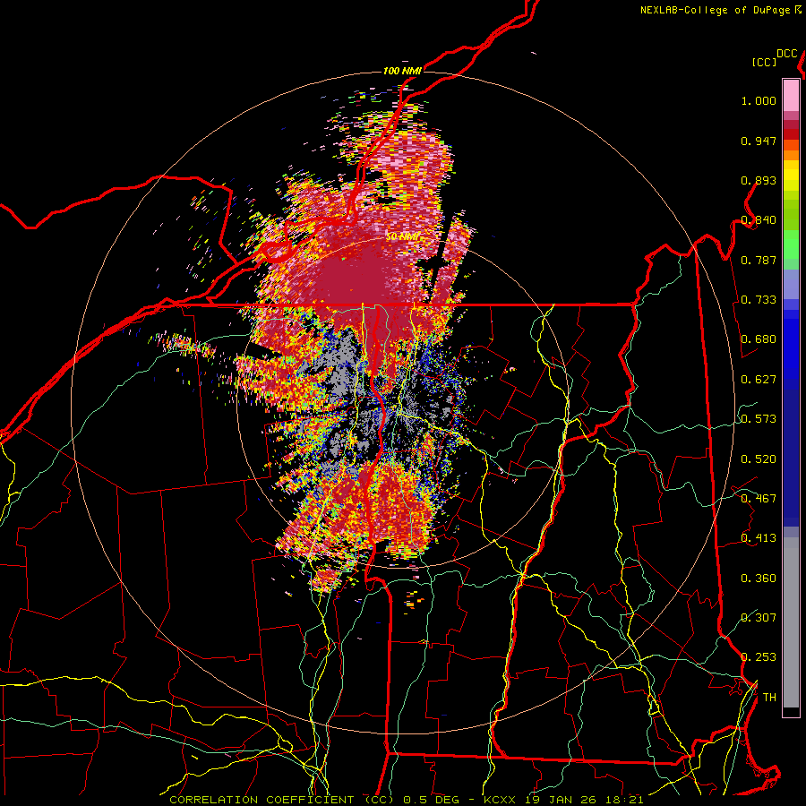Select the 0.787 legend value
The width and height of the screenshot is (806, 806).
coord(759,260)
